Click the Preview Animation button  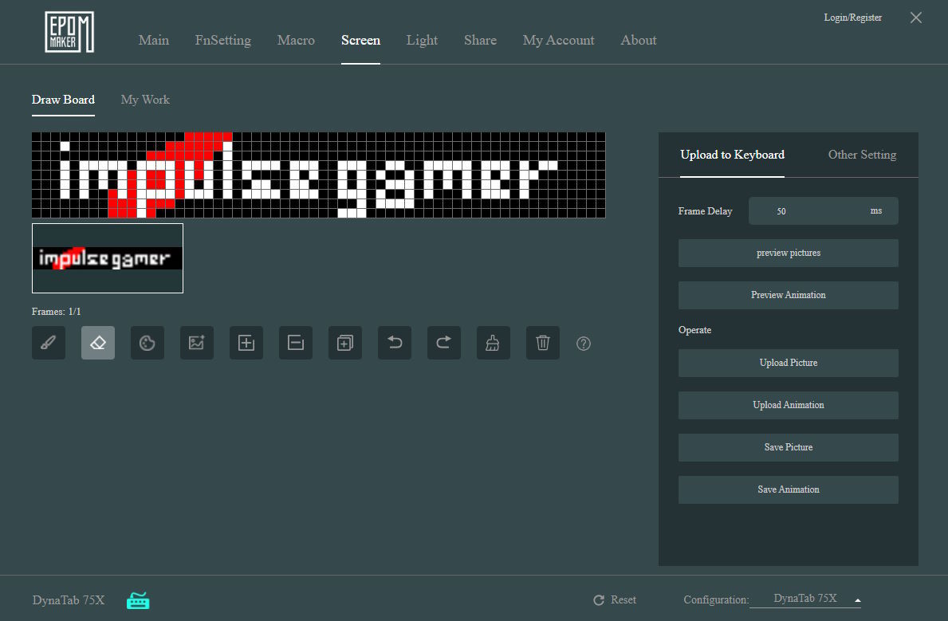click(x=789, y=295)
